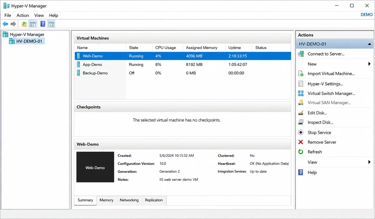The width and height of the screenshot is (375, 219).
Task: Click the Web-Demo console thumbnail
Action: pyautogui.click(x=95, y=167)
